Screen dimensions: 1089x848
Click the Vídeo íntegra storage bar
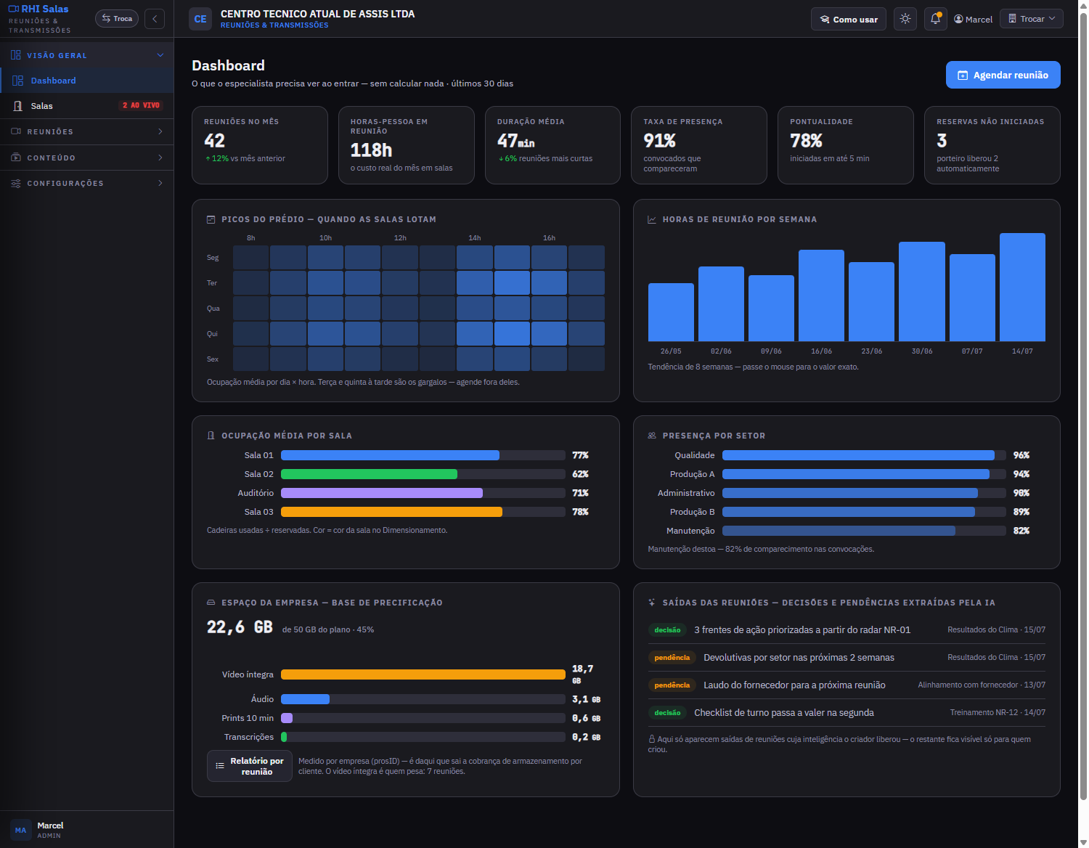click(x=423, y=674)
